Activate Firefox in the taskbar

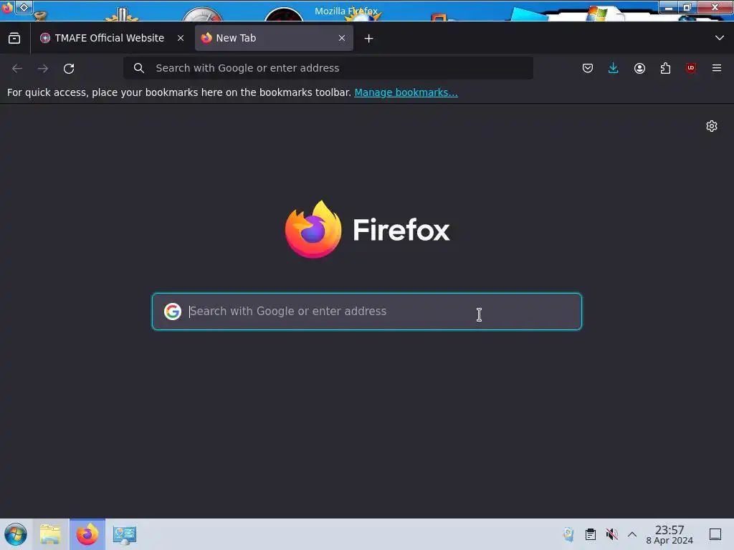87,534
